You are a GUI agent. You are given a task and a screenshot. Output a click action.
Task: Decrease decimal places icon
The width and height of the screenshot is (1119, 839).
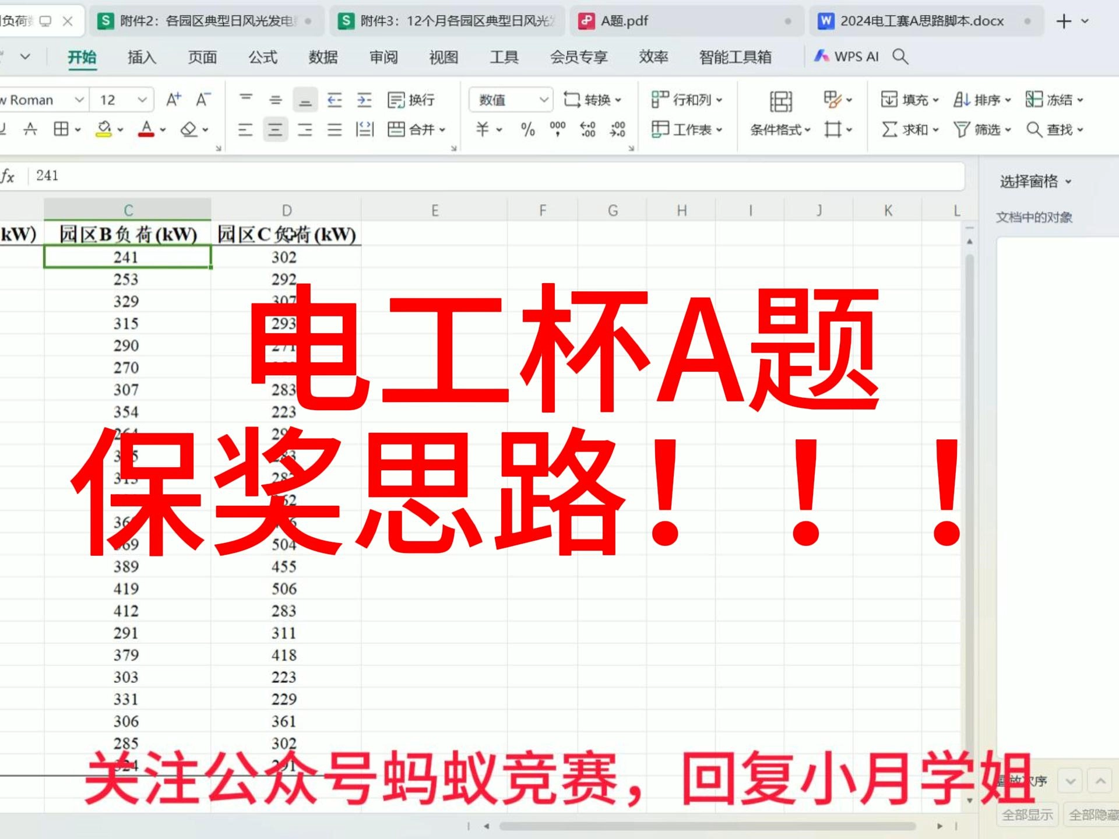point(618,129)
